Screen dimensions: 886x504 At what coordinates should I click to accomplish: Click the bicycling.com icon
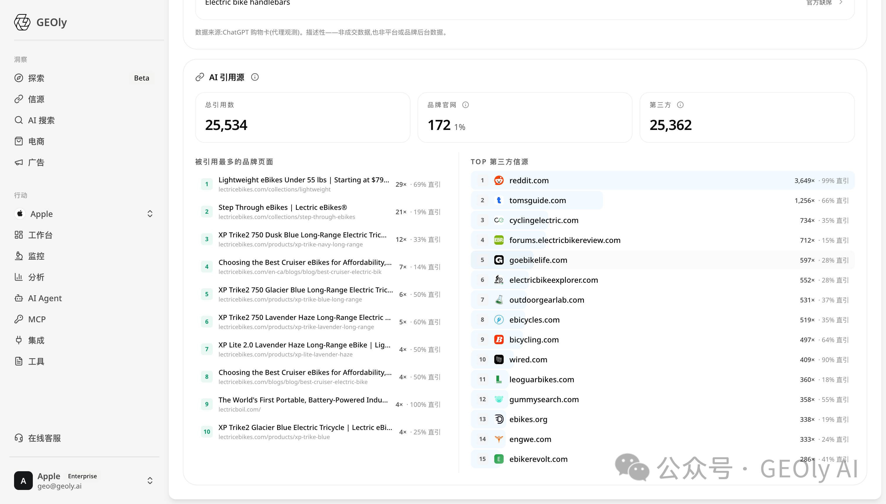point(499,340)
